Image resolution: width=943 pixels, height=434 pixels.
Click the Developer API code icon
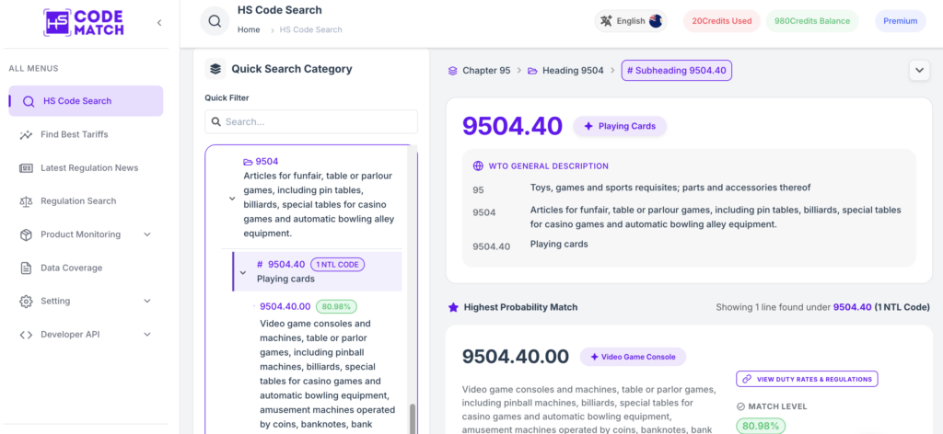[26, 335]
